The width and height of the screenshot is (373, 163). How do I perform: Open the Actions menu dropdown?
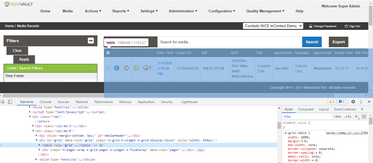tap(93, 11)
